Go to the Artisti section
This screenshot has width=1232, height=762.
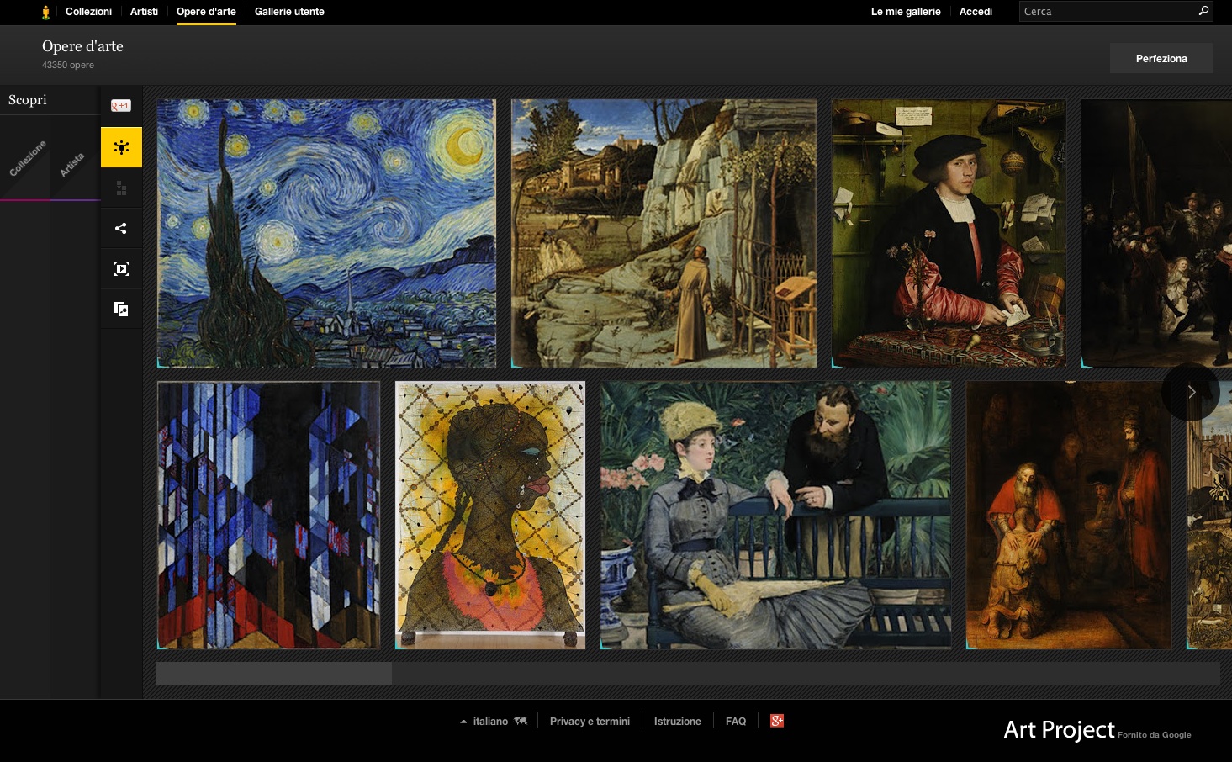coord(144,12)
